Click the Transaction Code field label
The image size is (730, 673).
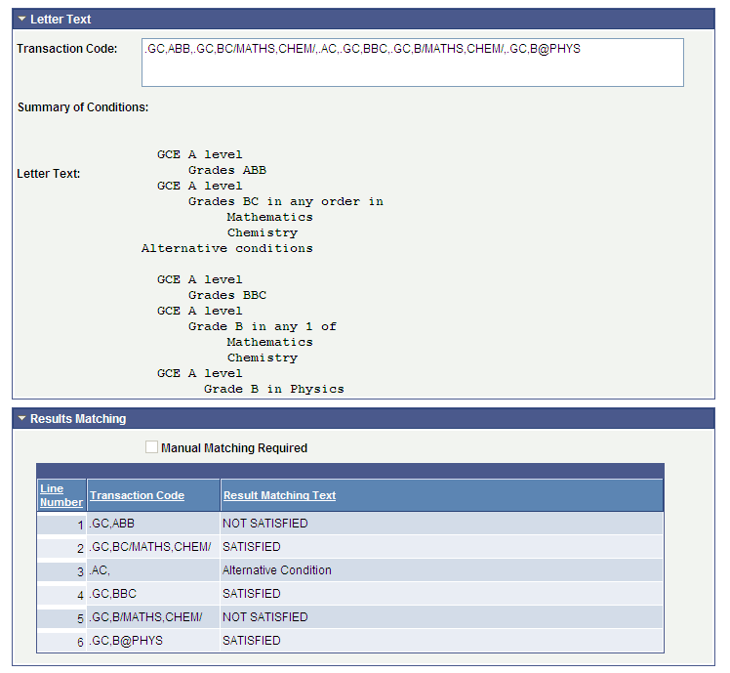(x=67, y=49)
